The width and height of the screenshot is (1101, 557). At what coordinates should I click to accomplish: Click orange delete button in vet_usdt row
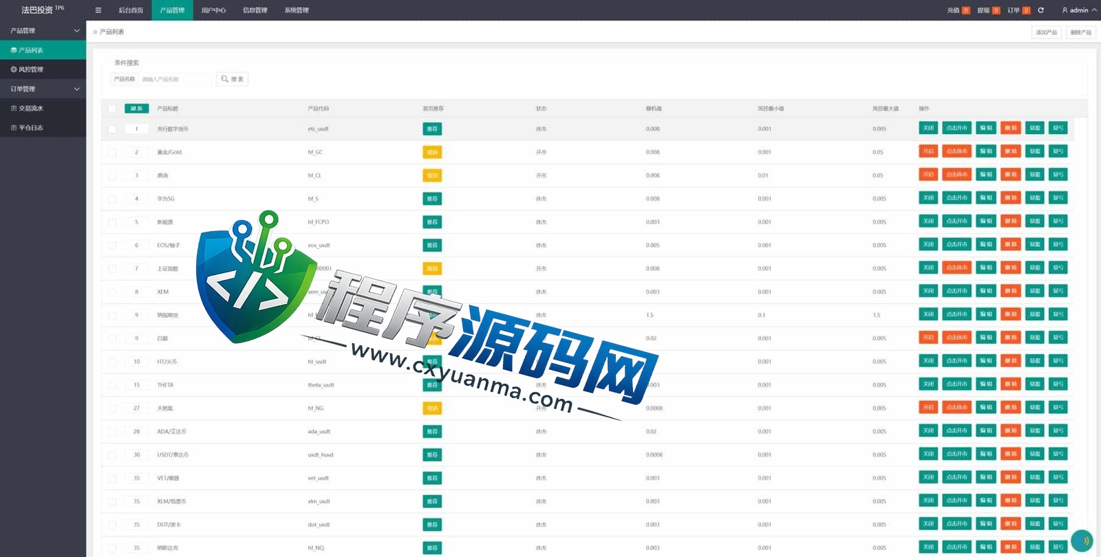pyautogui.click(x=1010, y=477)
